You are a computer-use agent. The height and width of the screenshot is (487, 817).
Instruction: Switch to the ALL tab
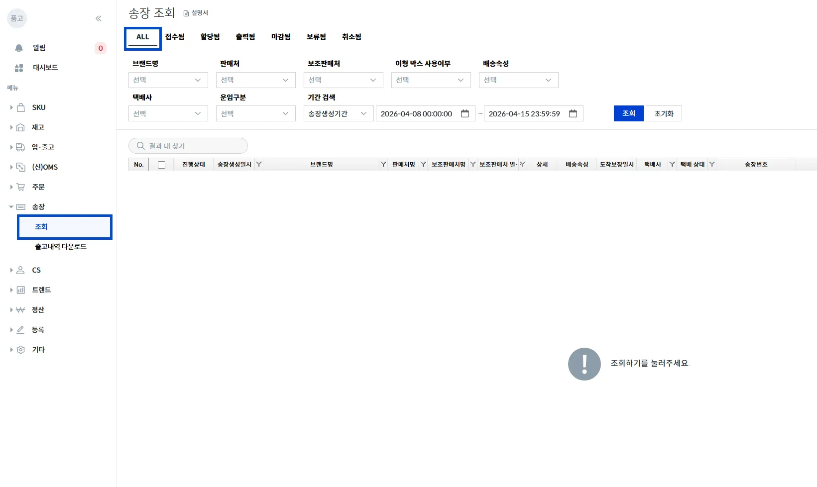[143, 37]
